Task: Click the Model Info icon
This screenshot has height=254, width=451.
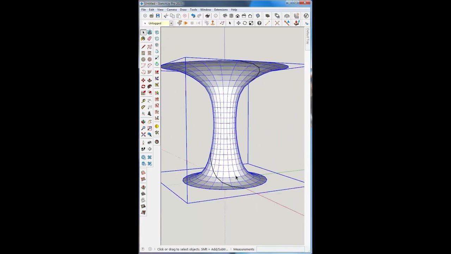Action: click(x=216, y=16)
